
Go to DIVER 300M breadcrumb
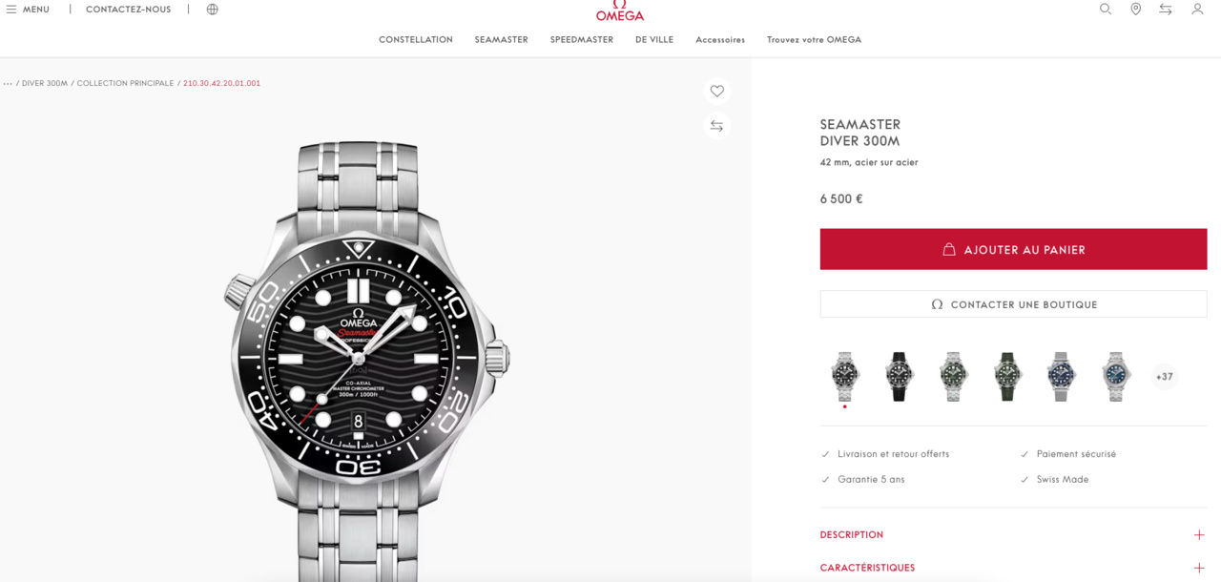45,83
